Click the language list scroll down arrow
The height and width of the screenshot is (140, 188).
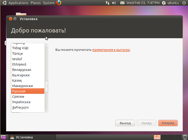click(x=47, y=111)
